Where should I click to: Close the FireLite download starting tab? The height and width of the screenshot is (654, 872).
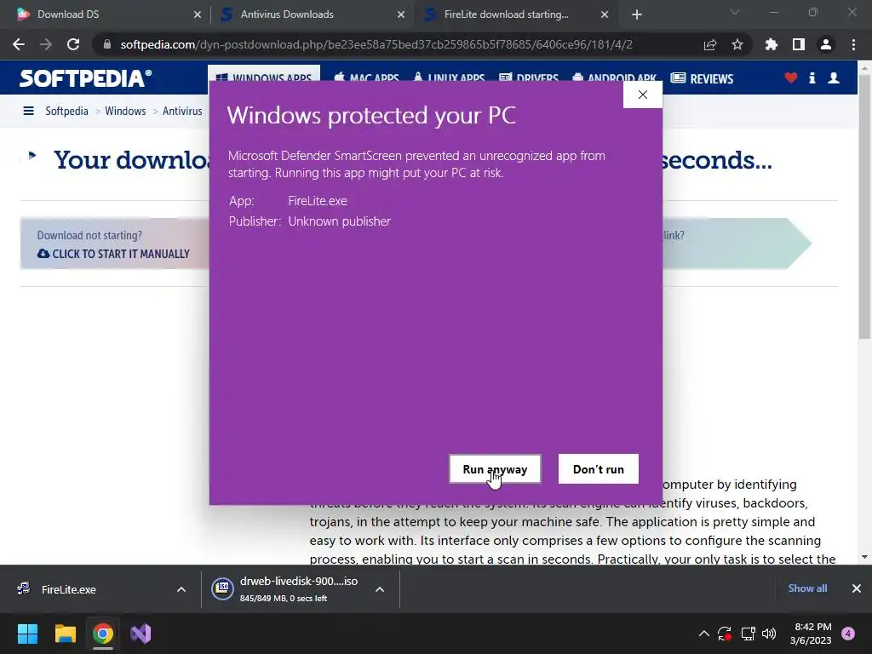point(605,14)
